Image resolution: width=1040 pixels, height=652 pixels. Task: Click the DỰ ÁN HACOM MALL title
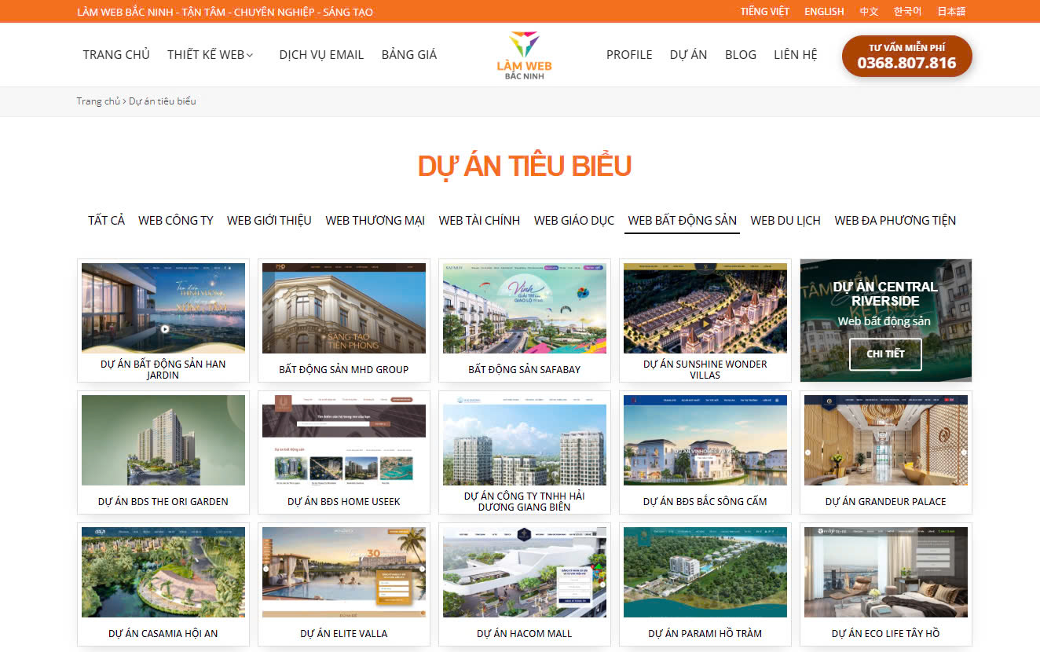[x=525, y=633]
